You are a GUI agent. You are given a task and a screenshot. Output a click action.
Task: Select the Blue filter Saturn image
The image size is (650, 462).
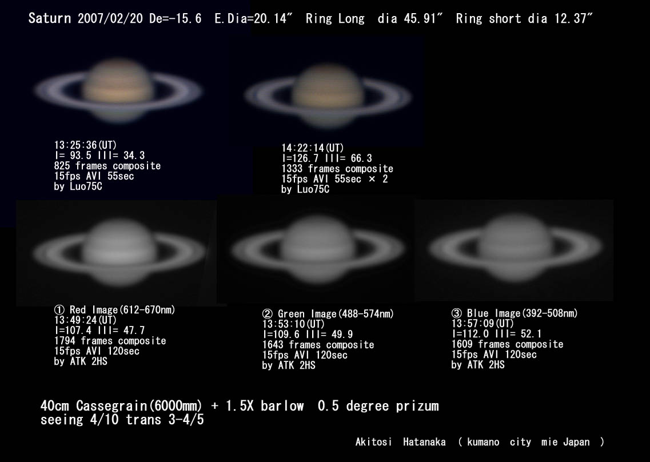click(515, 247)
